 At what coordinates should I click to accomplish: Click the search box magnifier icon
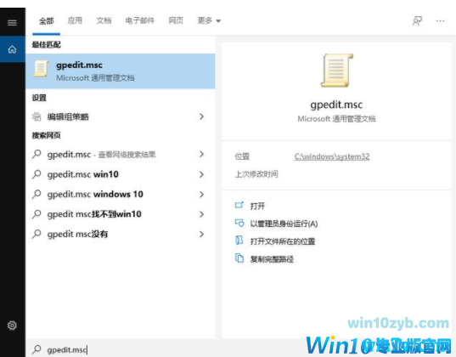[x=37, y=349]
